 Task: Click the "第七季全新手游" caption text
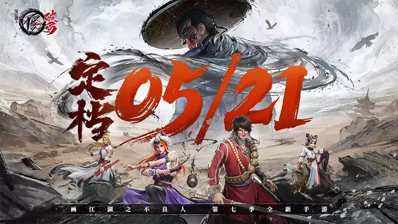coord(269,209)
